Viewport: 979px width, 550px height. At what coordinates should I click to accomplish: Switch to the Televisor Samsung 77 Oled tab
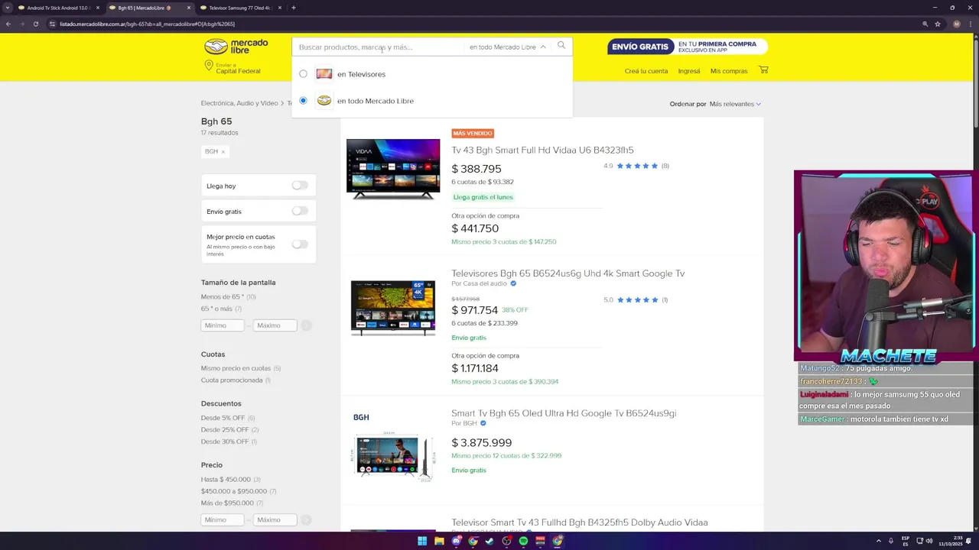(x=240, y=8)
